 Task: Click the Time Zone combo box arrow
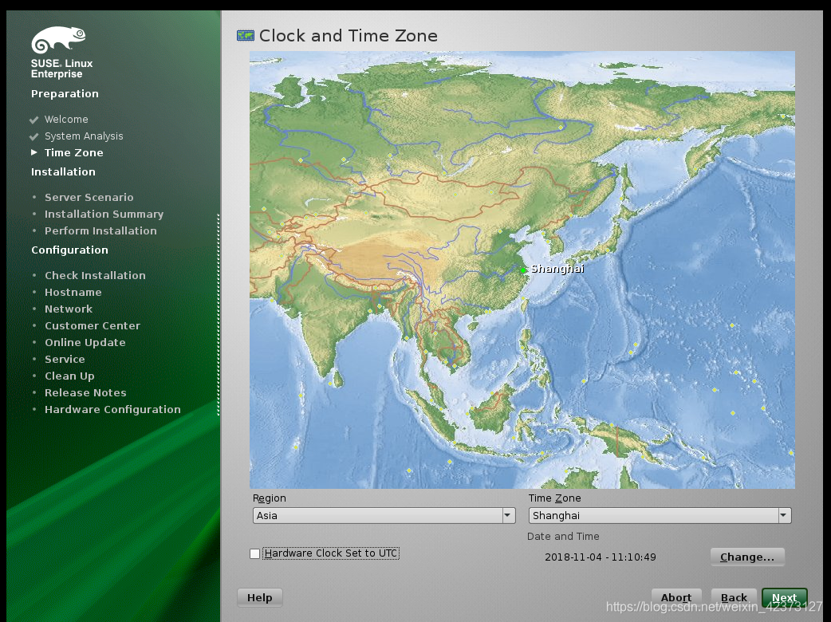click(784, 515)
